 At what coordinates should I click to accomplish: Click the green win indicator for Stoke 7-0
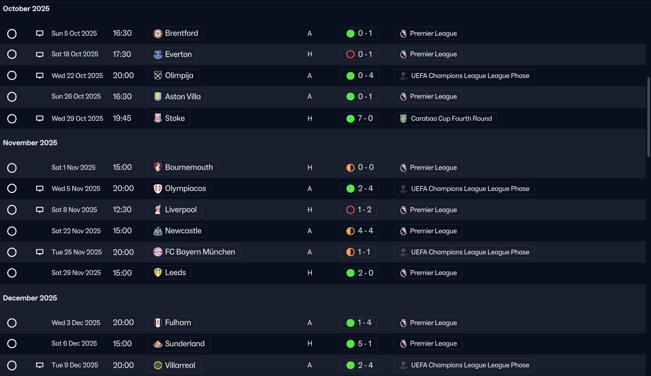pyautogui.click(x=350, y=119)
